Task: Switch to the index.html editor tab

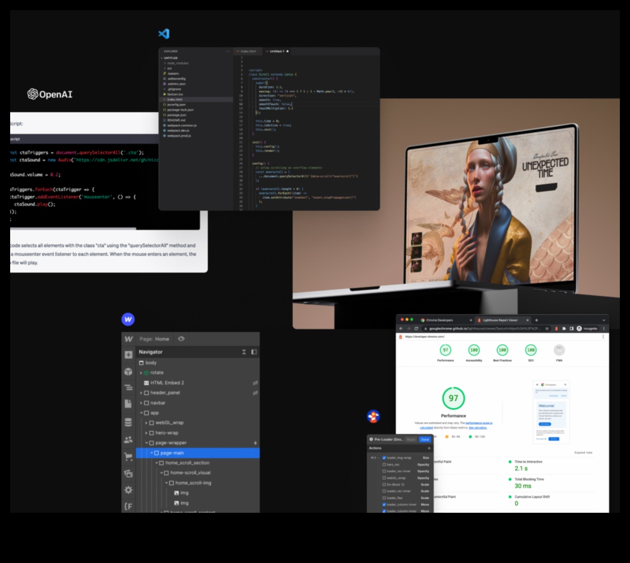Action: coord(247,51)
